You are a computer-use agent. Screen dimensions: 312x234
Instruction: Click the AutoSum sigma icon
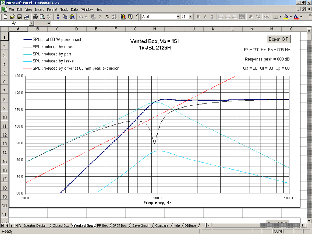click(x=100, y=17)
